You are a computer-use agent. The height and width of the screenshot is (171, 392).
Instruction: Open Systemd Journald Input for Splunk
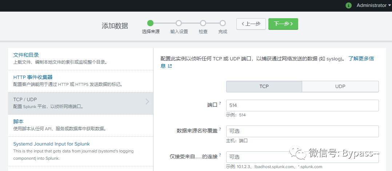click(x=52, y=144)
